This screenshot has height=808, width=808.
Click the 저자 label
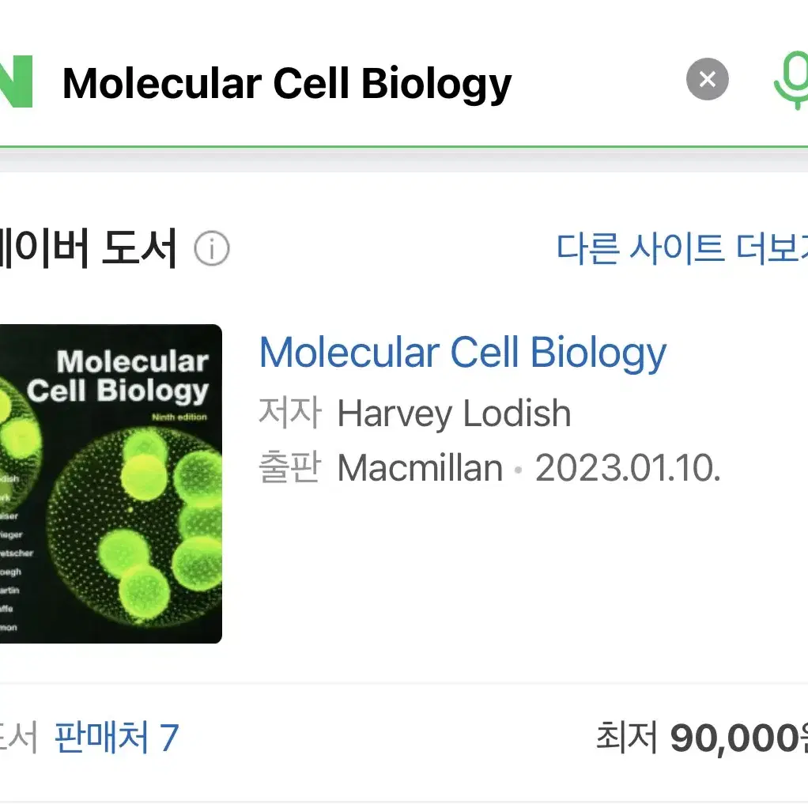point(291,413)
